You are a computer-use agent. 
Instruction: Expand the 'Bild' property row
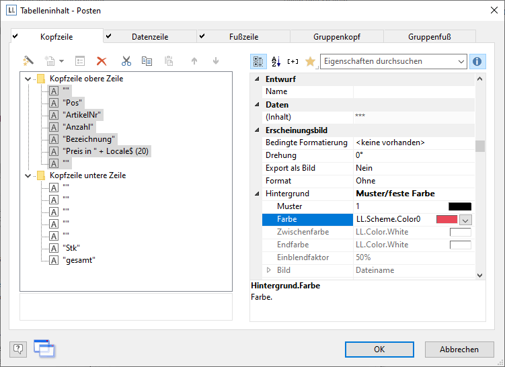point(269,270)
